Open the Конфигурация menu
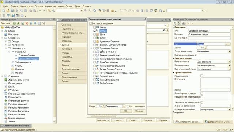Screen dimensions: 234x132 pyautogui.click(x=27, y=6)
